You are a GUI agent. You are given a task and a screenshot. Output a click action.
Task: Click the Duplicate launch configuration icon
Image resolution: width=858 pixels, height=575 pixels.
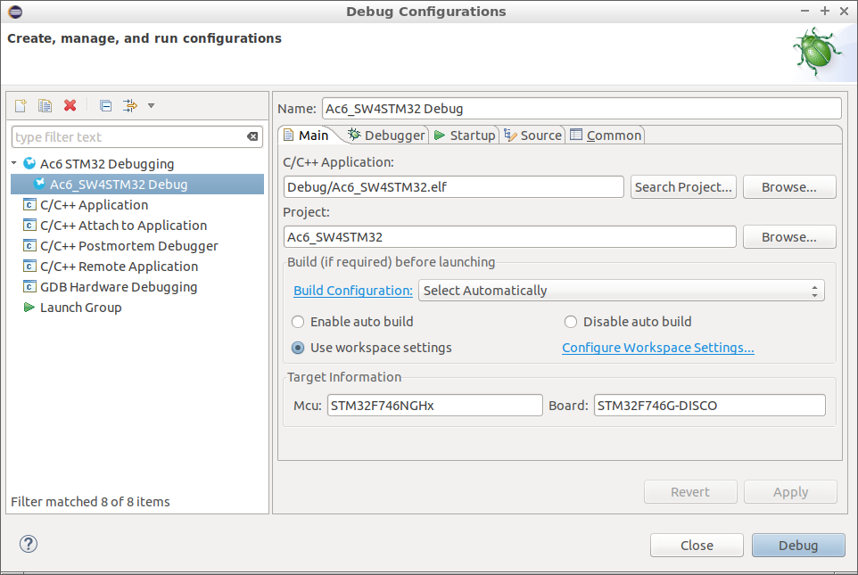click(45, 106)
